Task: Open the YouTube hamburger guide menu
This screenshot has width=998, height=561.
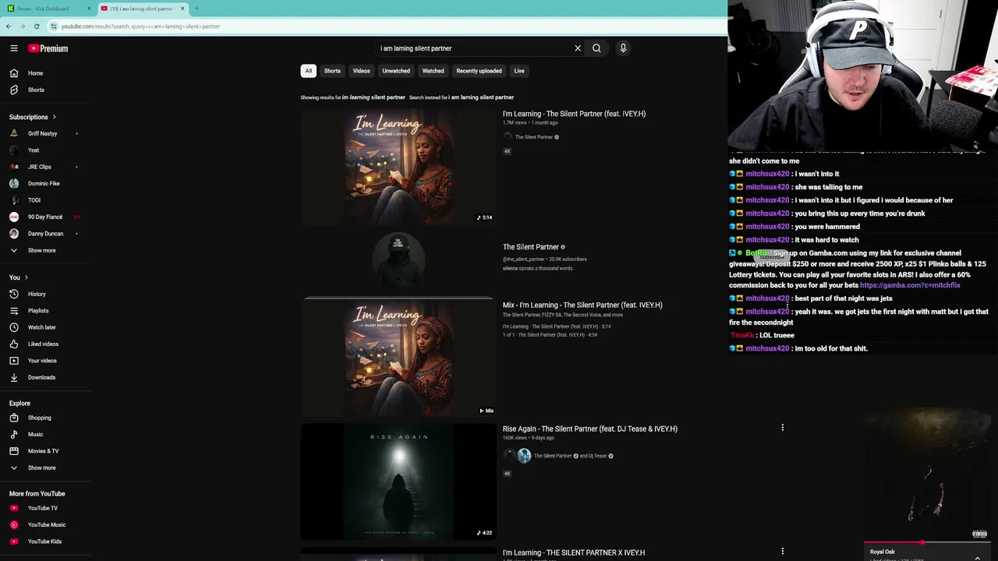Action: point(14,48)
